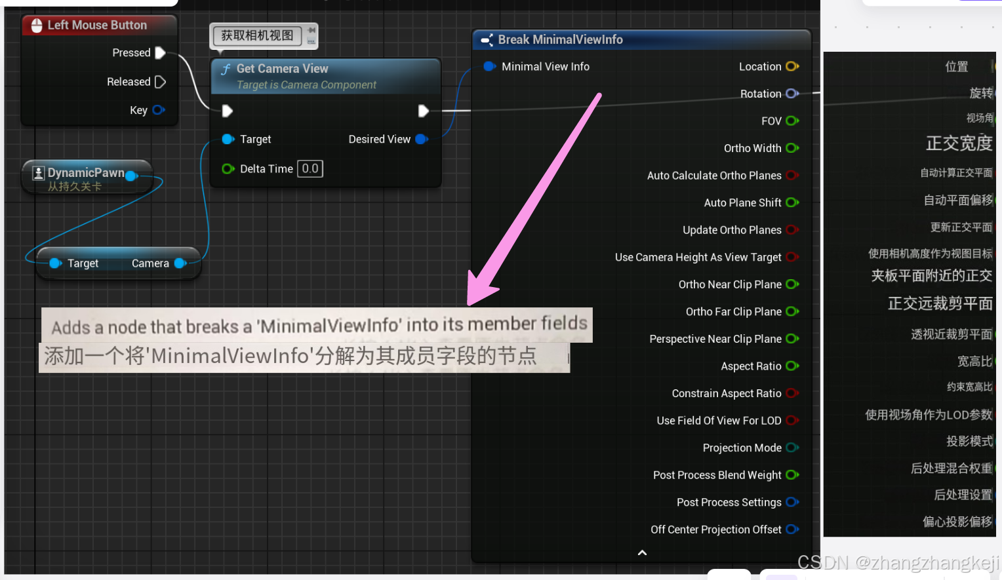Click the 正交宽度 translation label

[x=959, y=143]
